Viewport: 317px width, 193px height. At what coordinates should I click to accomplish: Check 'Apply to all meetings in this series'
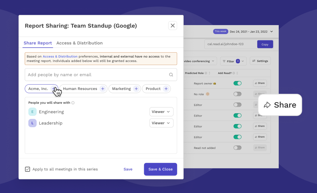(27, 169)
